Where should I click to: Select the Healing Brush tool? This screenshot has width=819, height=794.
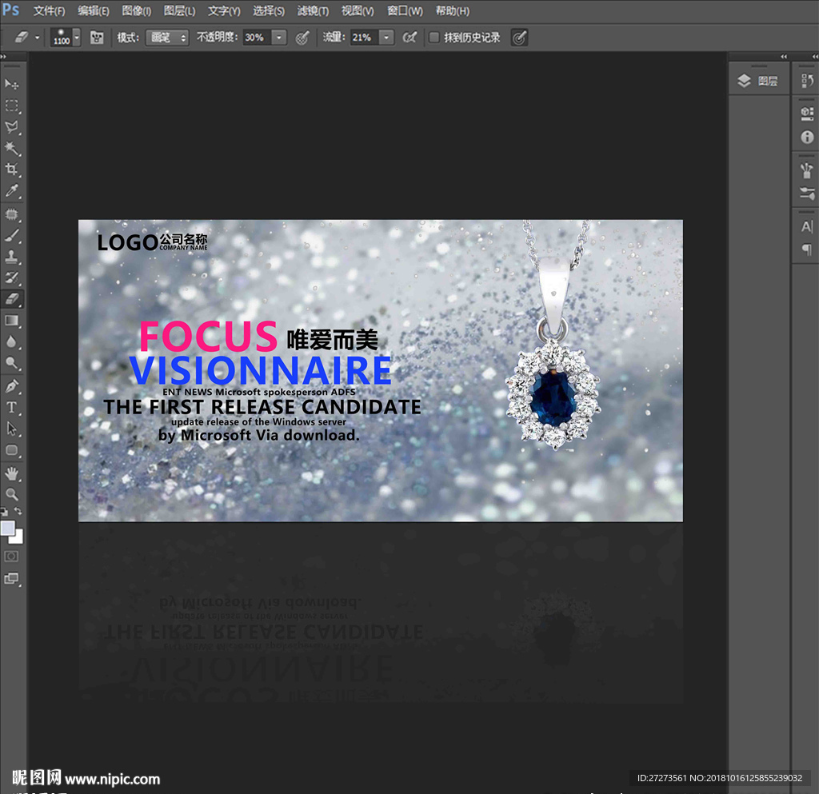pyautogui.click(x=11, y=214)
